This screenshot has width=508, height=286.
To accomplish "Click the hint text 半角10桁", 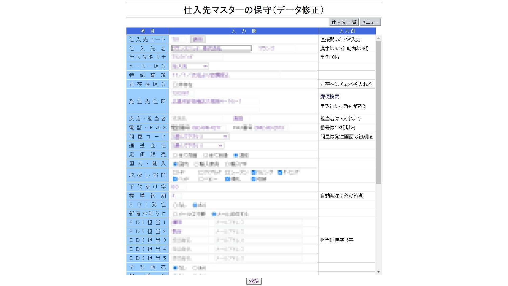I will [330, 57].
